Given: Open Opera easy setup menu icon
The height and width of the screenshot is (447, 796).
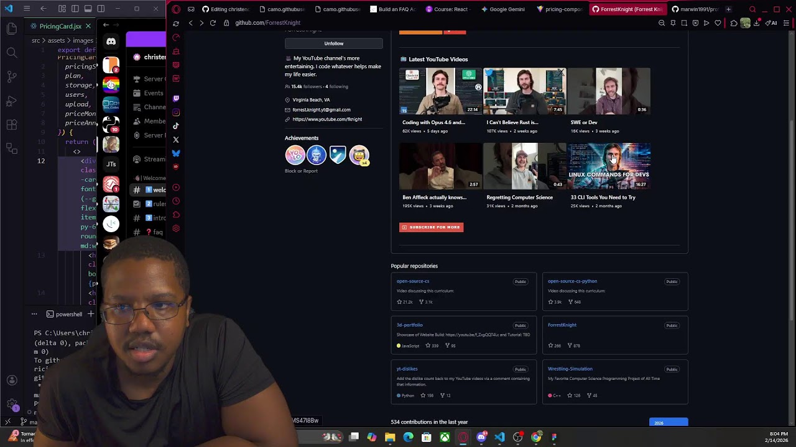Looking at the screenshot, I should tap(786, 23).
